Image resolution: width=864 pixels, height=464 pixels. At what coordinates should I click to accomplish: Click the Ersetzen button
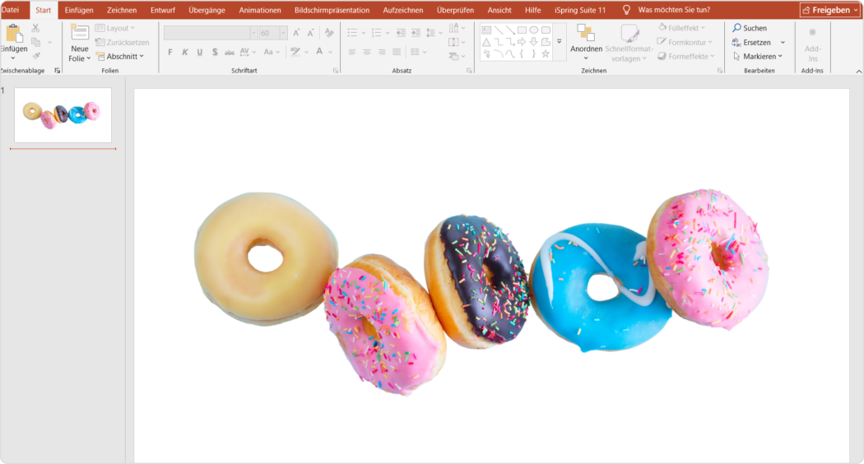pos(751,42)
